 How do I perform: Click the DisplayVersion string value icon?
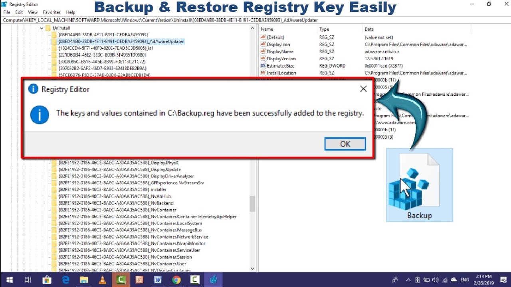[263, 59]
